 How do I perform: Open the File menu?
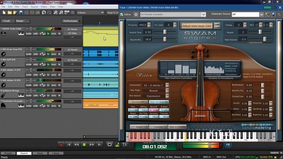3,7
